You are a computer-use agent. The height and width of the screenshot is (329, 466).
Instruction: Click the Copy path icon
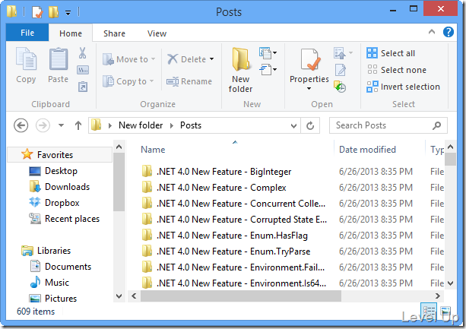(x=83, y=70)
